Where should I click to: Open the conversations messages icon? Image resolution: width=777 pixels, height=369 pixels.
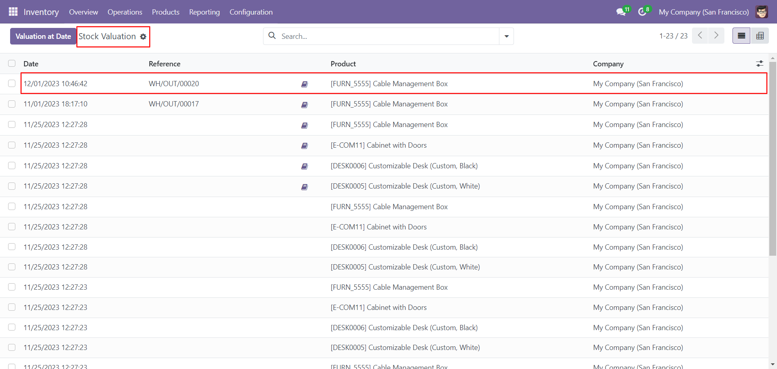point(621,12)
